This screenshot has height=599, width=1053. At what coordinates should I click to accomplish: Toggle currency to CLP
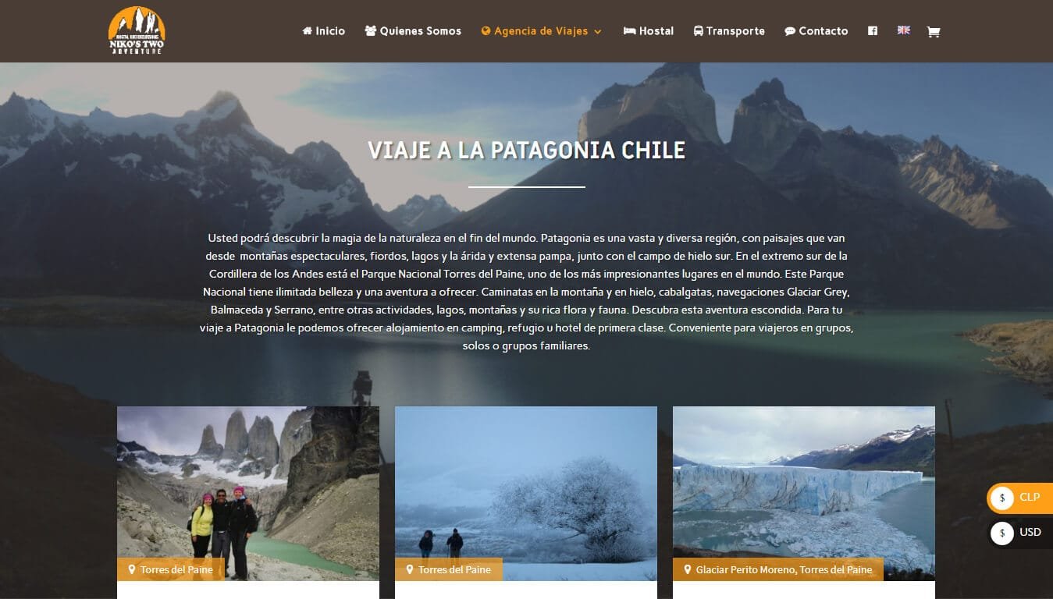[x=1019, y=498]
